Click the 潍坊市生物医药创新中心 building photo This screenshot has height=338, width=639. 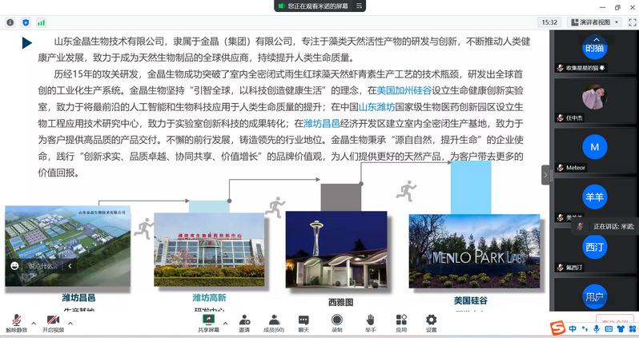209,249
